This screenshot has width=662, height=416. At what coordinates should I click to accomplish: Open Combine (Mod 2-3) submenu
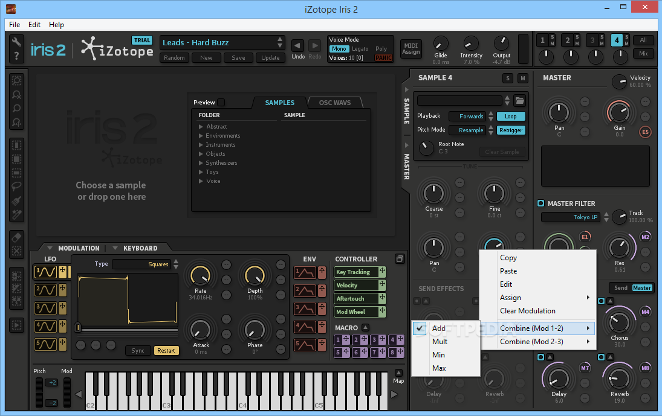point(537,341)
